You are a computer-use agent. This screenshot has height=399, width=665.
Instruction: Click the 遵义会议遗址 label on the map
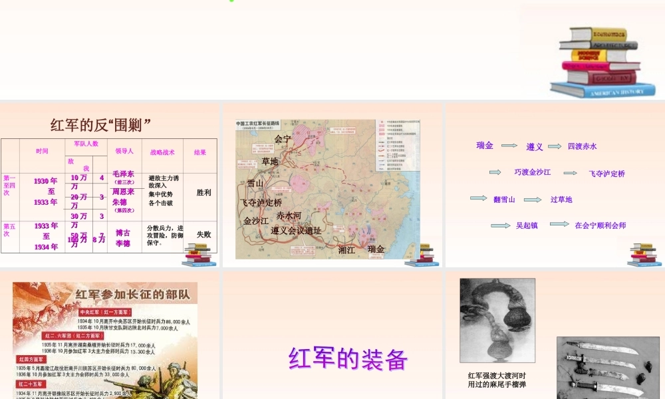[296, 231]
